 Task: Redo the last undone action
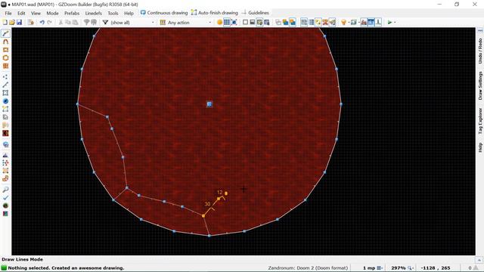pos(49,22)
